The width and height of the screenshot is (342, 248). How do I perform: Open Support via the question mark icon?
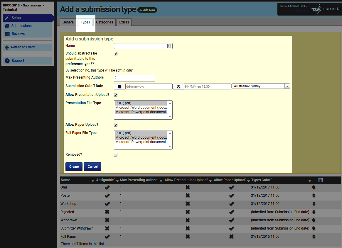click(7, 61)
